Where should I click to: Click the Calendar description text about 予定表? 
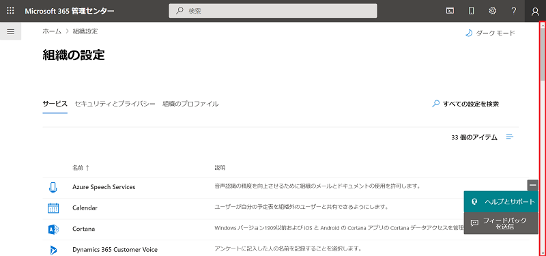(x=301, y=207)
